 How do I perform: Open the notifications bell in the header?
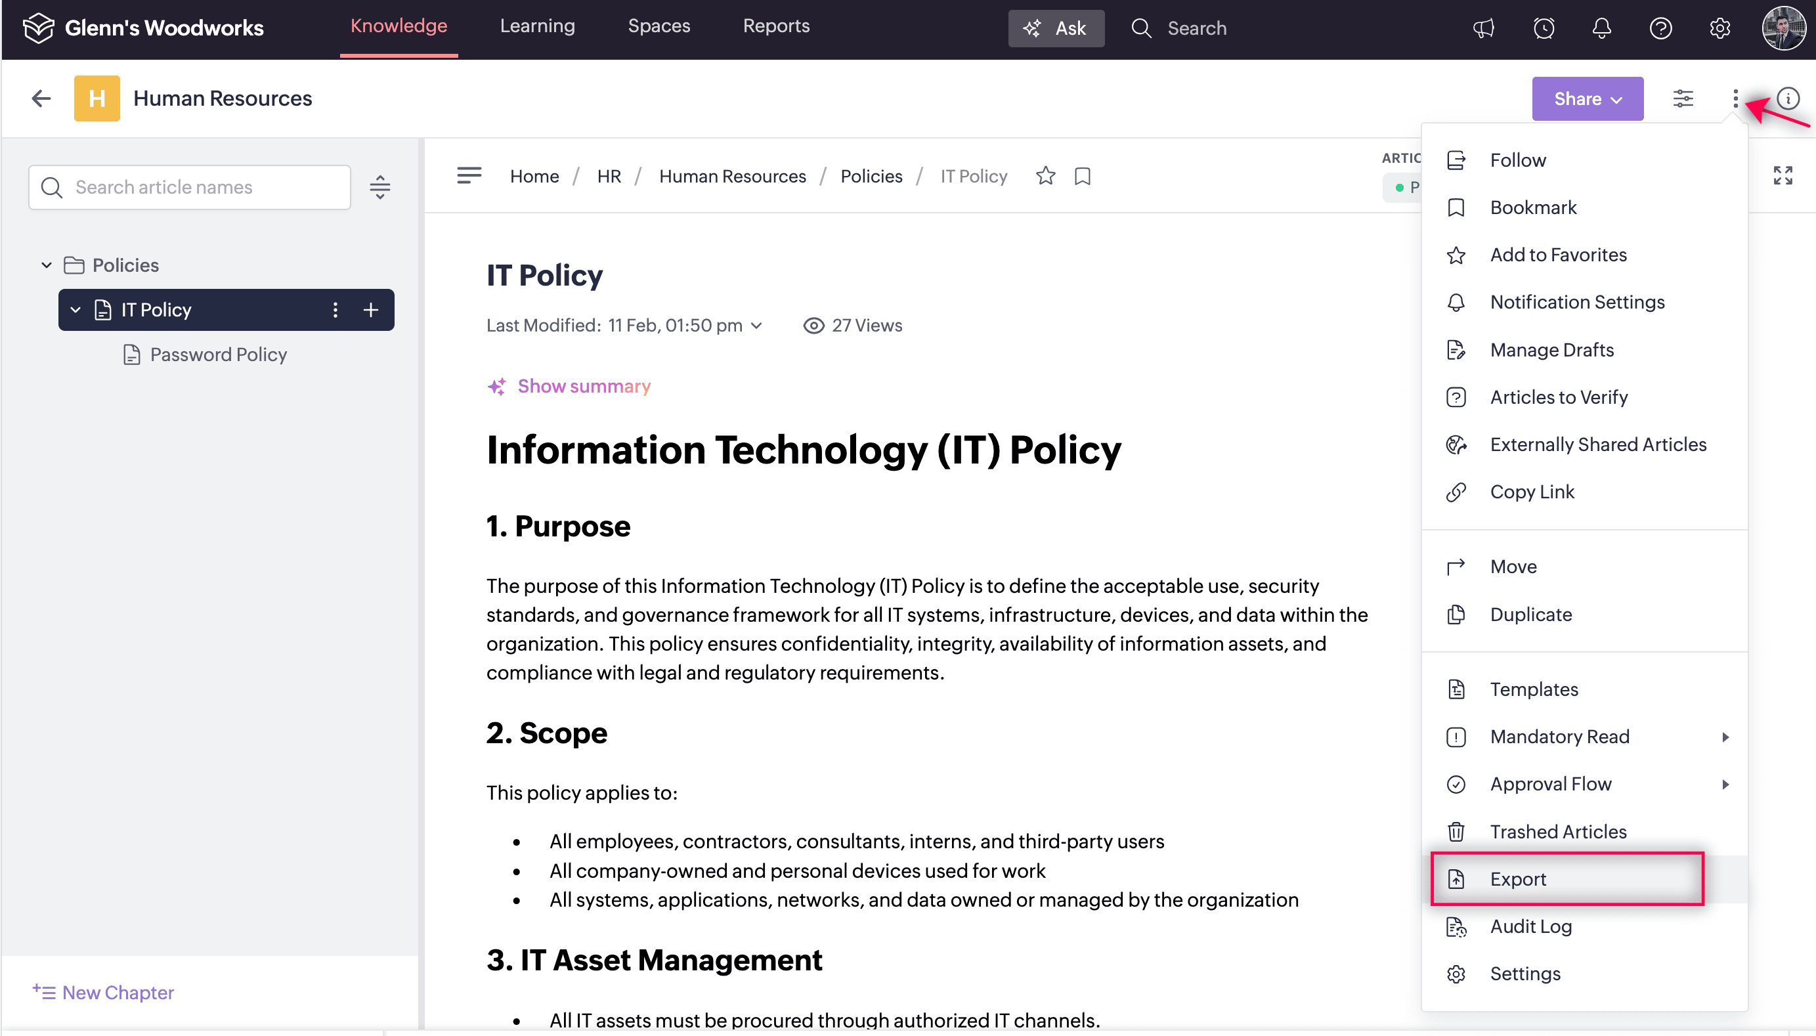pos(1602,28)
